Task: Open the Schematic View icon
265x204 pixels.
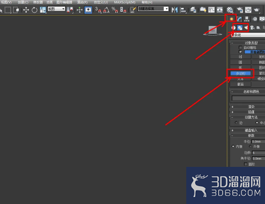Action: 220,10
